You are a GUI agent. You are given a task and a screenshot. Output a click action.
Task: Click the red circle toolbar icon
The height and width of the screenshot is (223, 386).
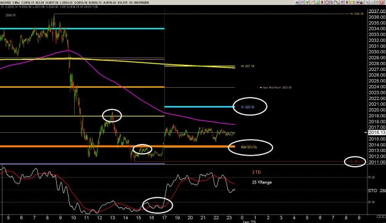pyautogui.click(x=327, y=2)
